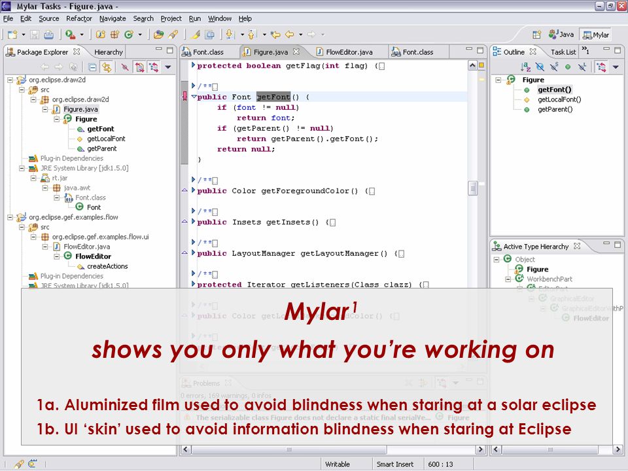Show hidden tabs via the »1 button
Image resolution: width=628 pixels, height=471 pixels.
point(585,50)
